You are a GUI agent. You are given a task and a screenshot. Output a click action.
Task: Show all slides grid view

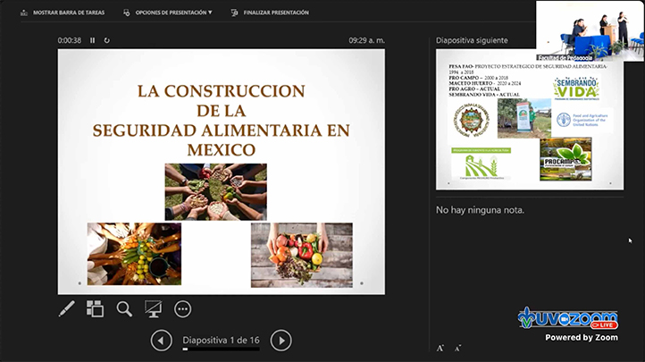[95, 309]
